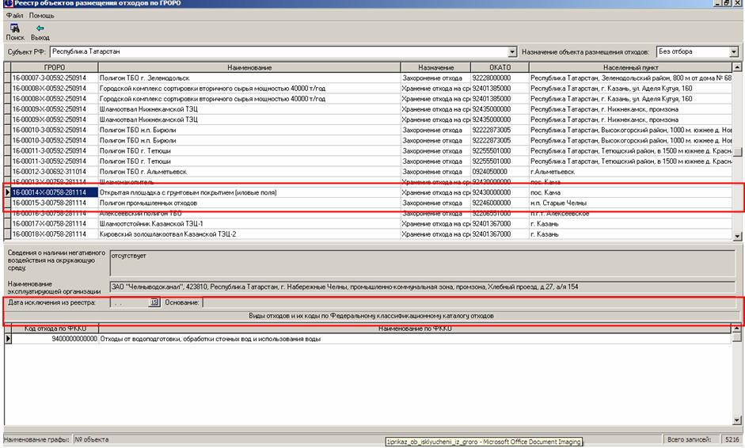Expand the Субъект РФ dropdown
Image resolution: width=745 pixels, height=448 pixels.
click(x=512, y=51)
